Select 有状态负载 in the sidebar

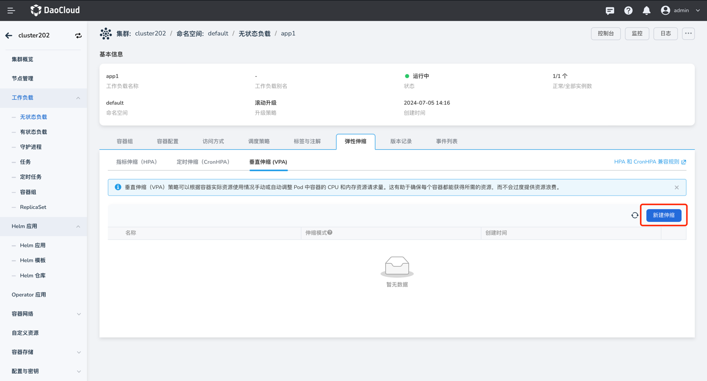coord(33,132)
